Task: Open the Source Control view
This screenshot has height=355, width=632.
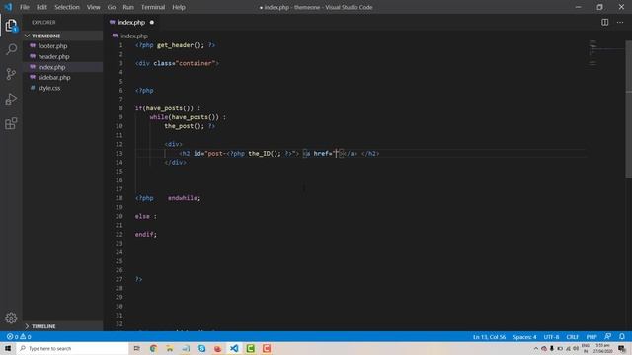Action: click(11, 74)
